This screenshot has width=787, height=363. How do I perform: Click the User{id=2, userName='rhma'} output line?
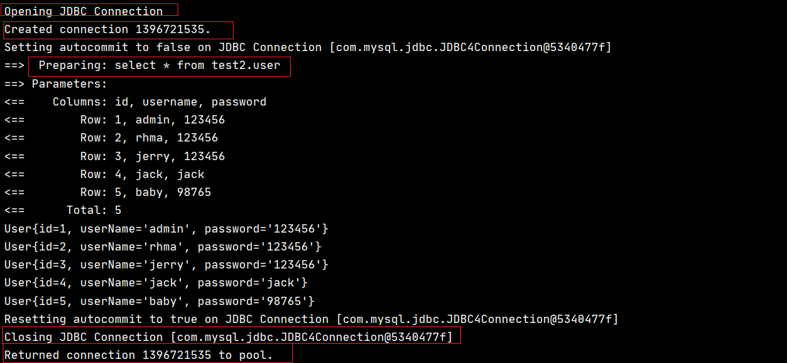point(162,246)
